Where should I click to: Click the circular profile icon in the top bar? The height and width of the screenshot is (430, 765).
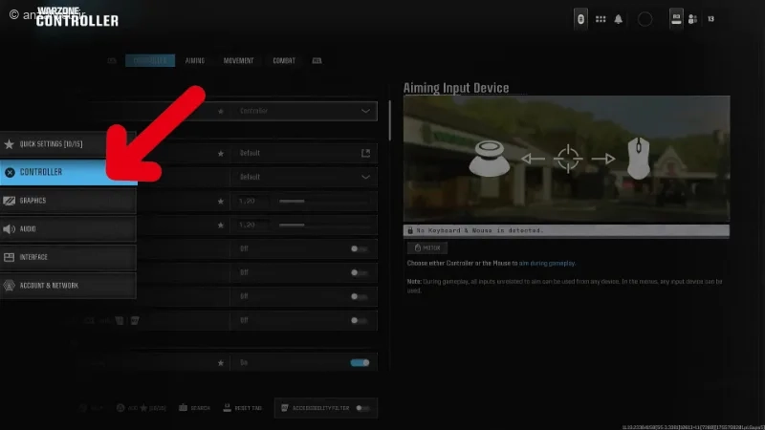[645, 19]
